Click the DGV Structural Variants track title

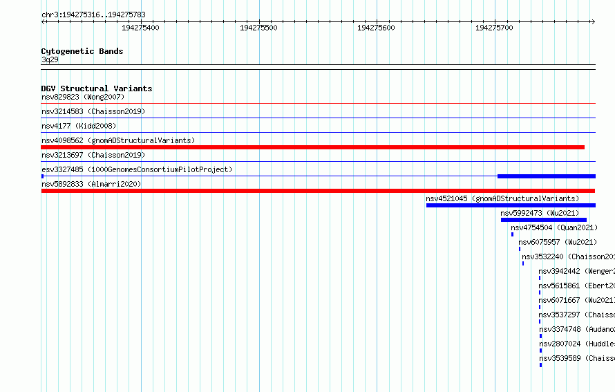pos(97,88)
